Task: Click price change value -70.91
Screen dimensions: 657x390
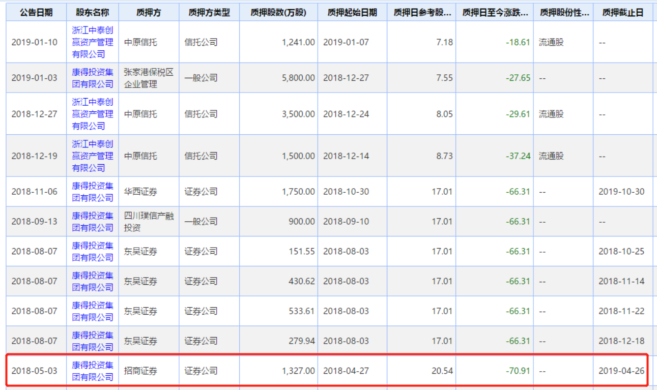Action: coord(518,371)
